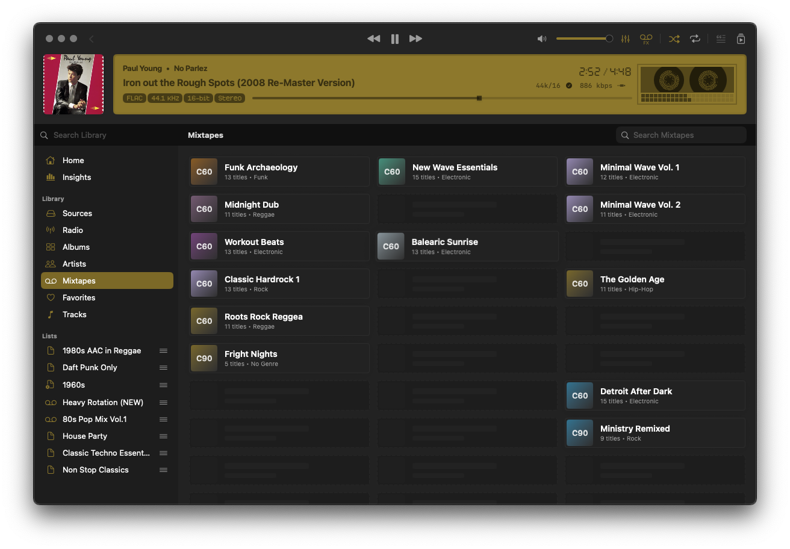
Task: Toggle shuffle playback
Action: tap(674, 39)
